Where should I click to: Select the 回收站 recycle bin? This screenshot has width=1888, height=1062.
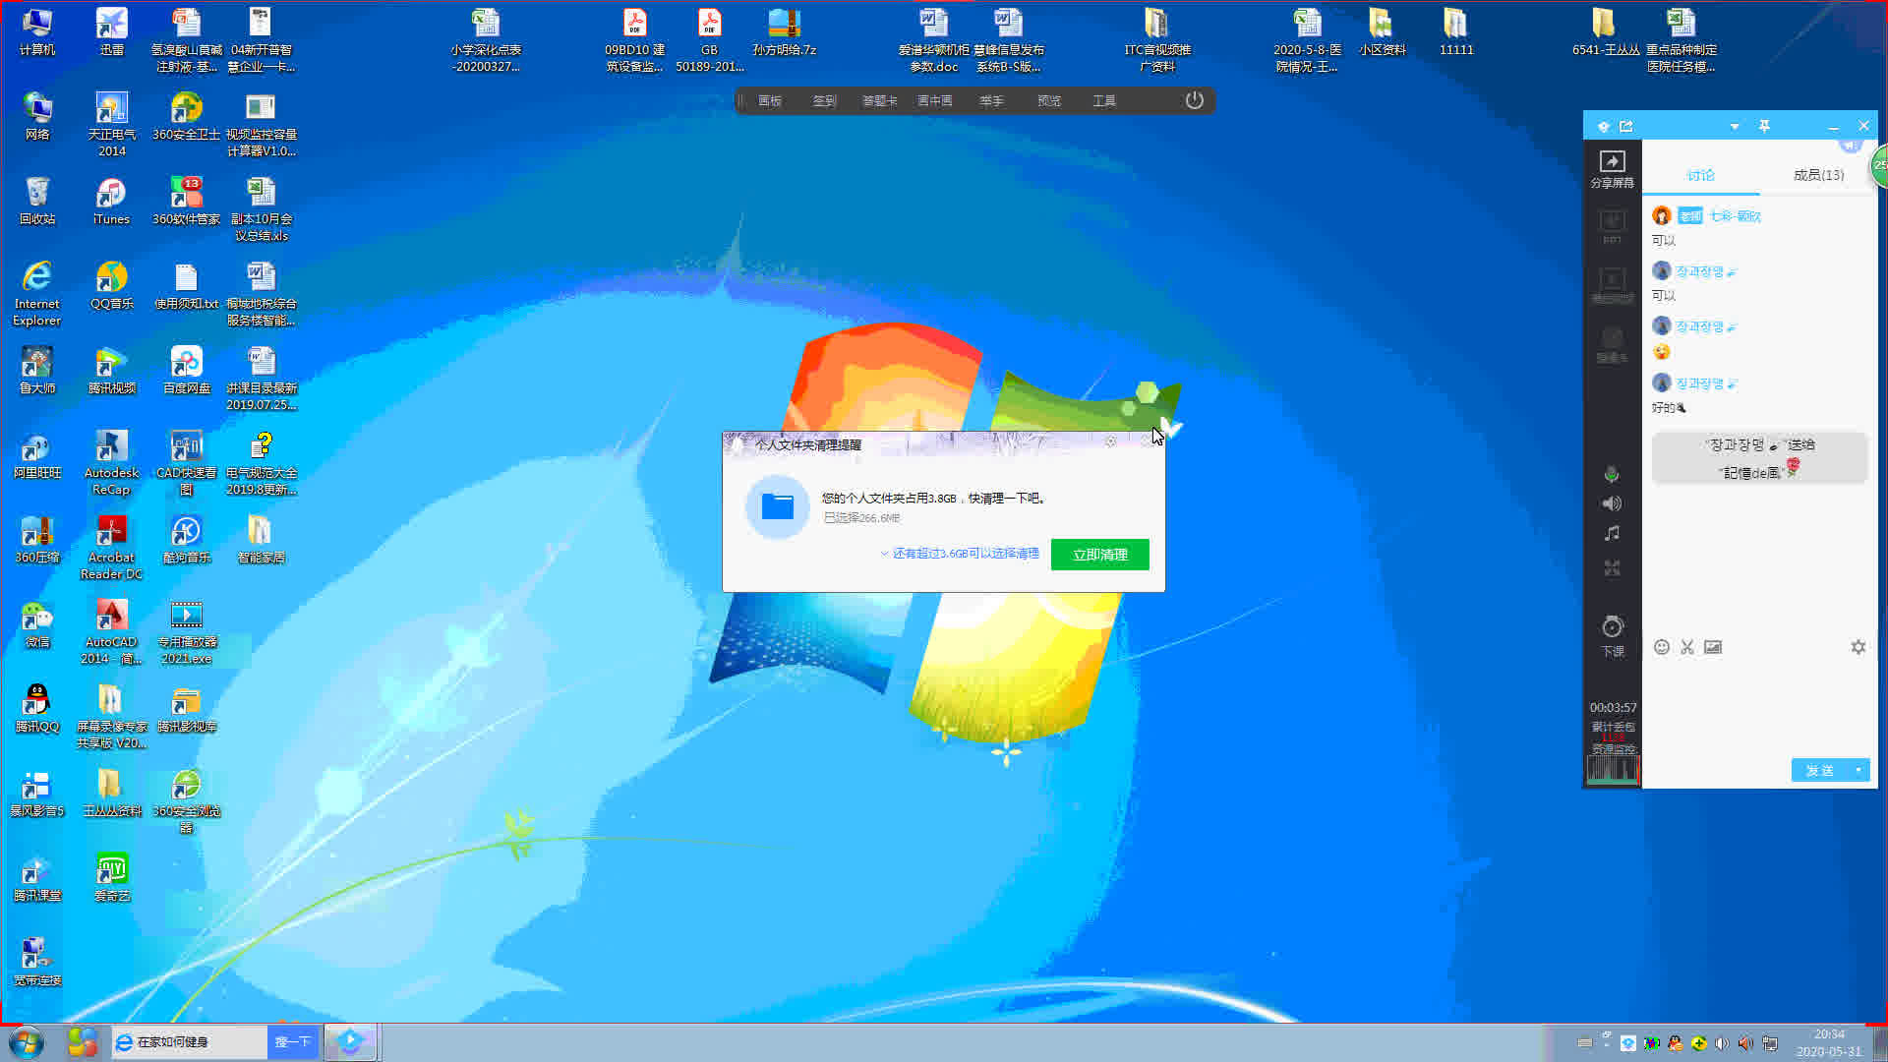coord(37,201)
